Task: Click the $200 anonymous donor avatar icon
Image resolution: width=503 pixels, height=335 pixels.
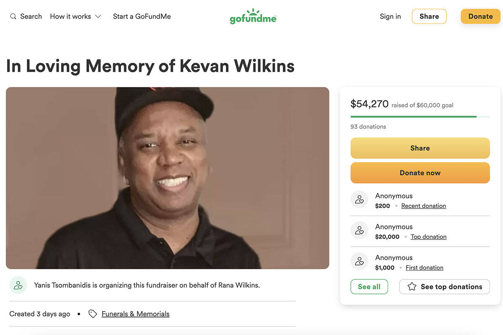Action: (x=359, y=199)
